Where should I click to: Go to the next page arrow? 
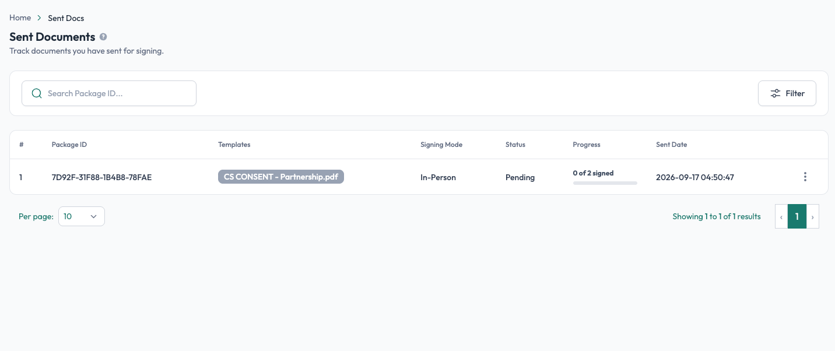click(813, 216)
